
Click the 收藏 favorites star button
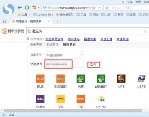click(23, 15)
